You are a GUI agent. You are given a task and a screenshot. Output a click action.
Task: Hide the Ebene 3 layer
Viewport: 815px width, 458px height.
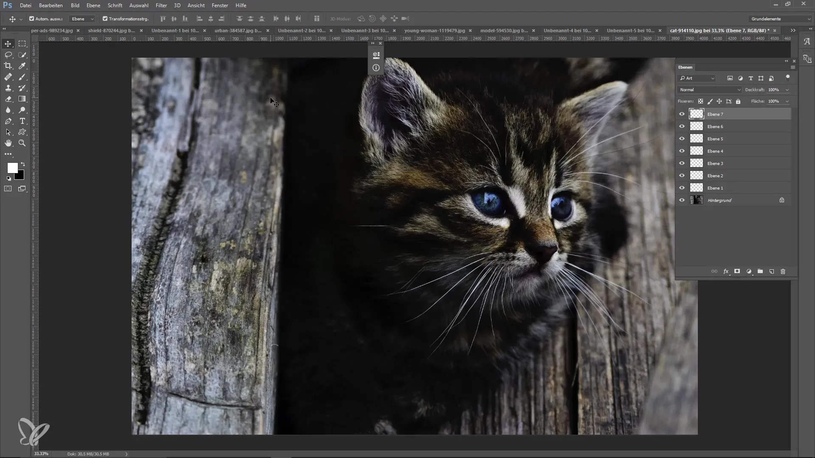pos(682,163)
